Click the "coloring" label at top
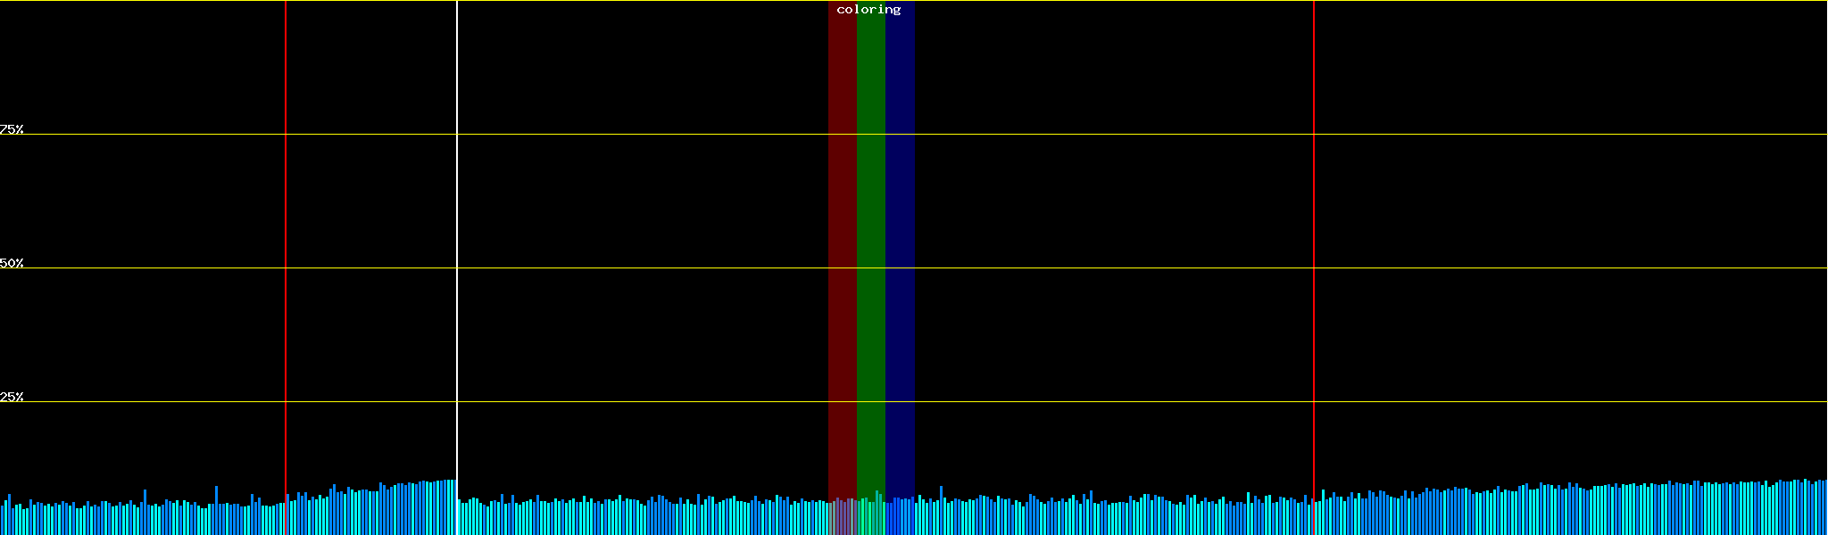 tap(868, 10)
